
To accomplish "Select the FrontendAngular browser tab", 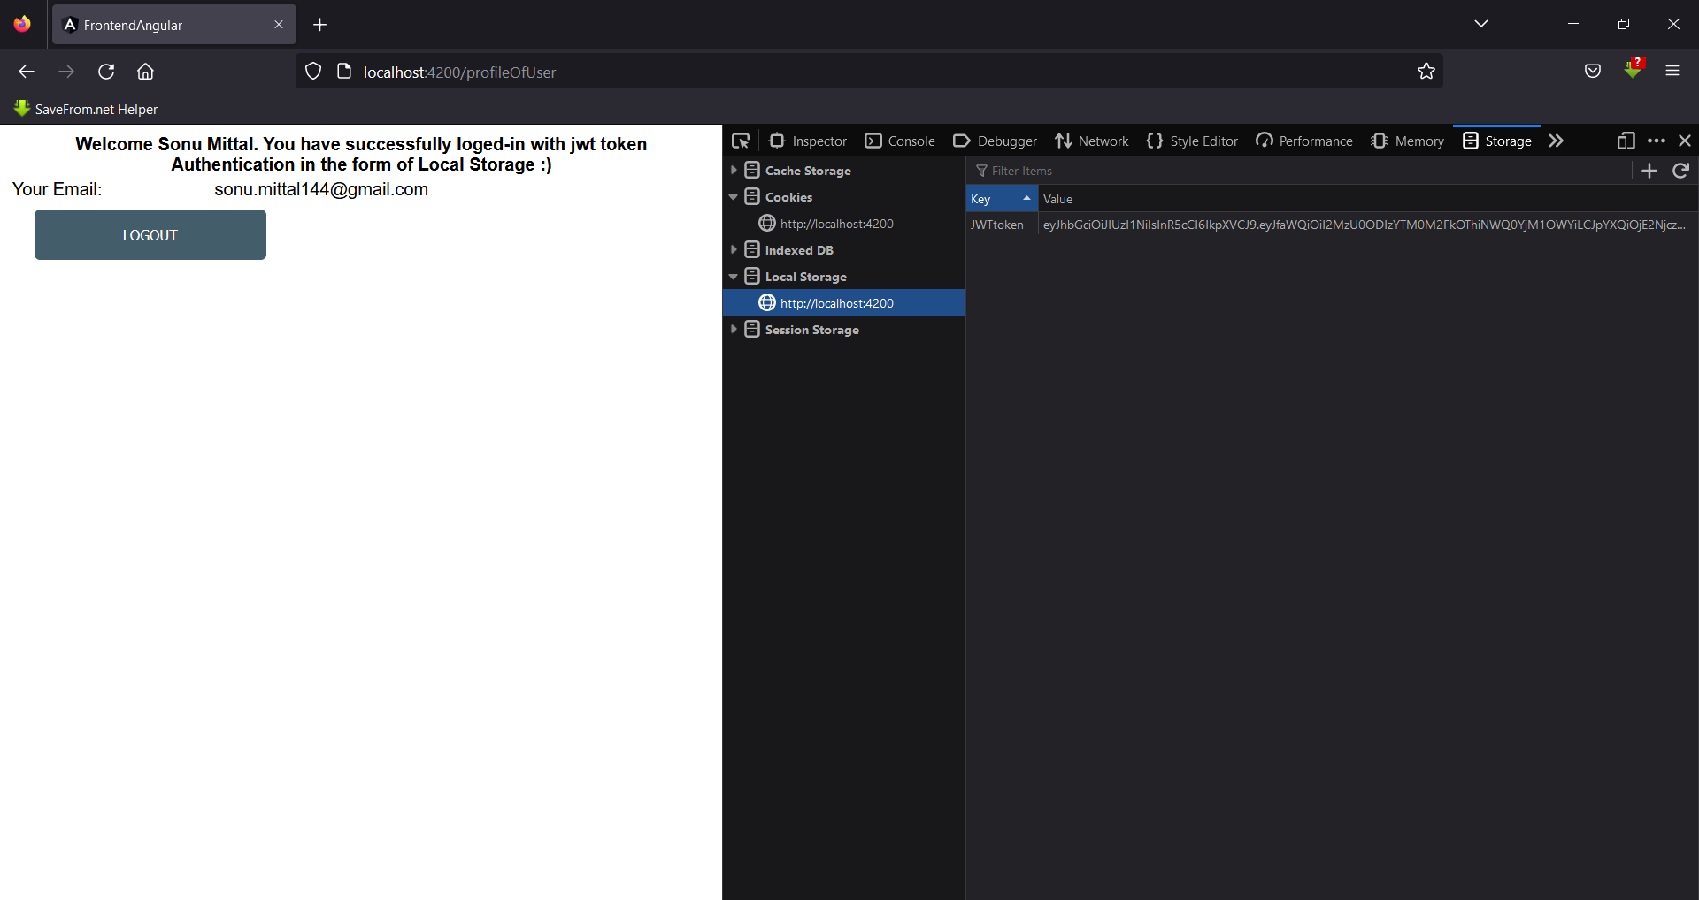I will tap(174, 25).
